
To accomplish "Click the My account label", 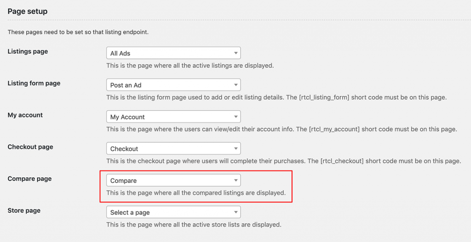I will 25,115.
